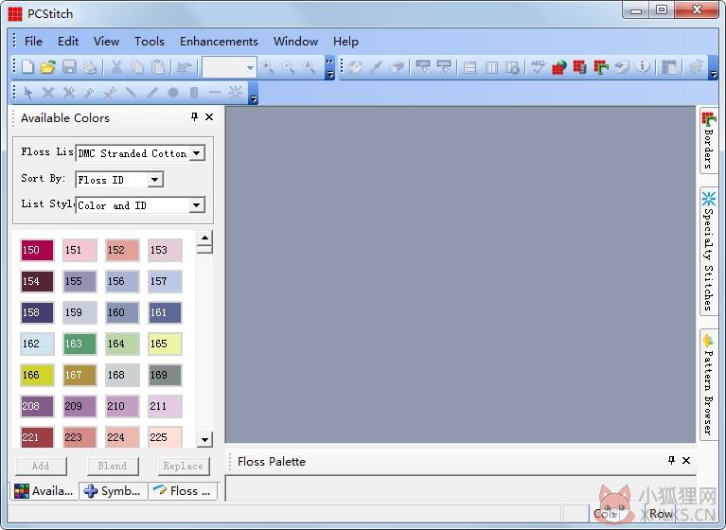Open the List Style dropdown
This screenshot has height=530, width=726.
tap(197, 205)
